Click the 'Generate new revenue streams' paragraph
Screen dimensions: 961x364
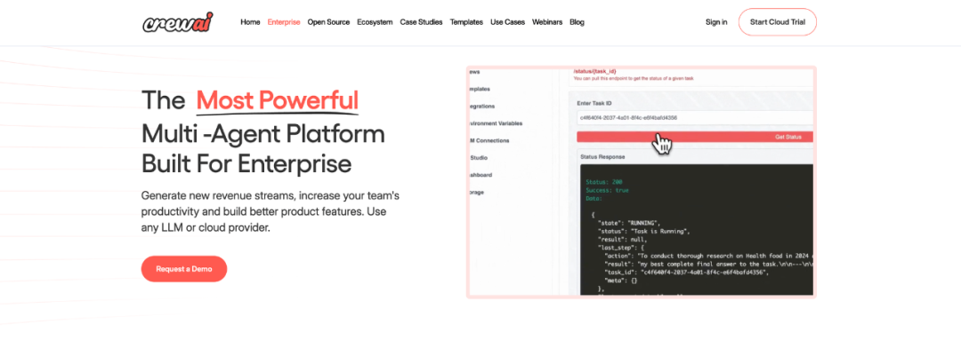(x=271, y=211)
